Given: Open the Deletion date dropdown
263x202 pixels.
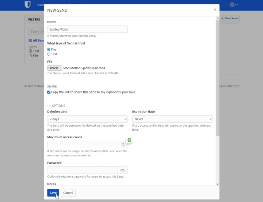Looking at the screenshot, I should [x=87, y=119].
